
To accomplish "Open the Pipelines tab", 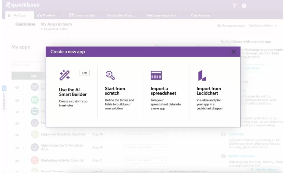I will [x=46, y=15].
